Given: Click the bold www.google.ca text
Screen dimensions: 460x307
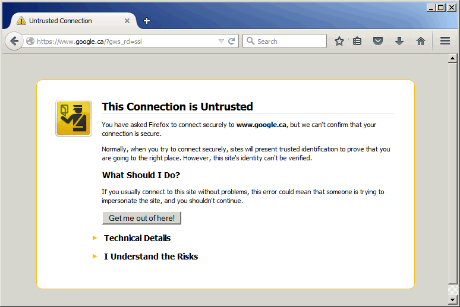Looking at the screenshot, I should [261, 125].
